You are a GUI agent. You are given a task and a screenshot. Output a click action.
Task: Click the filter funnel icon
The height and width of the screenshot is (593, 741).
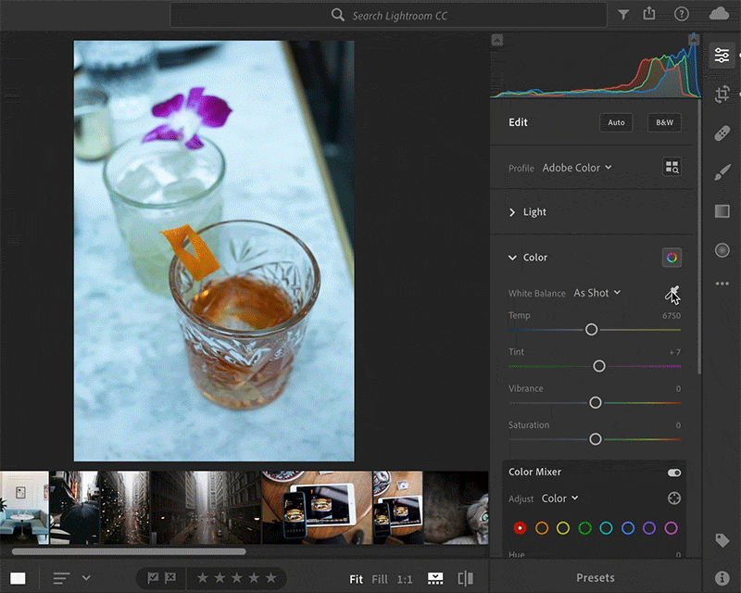(x=623, y=15)
